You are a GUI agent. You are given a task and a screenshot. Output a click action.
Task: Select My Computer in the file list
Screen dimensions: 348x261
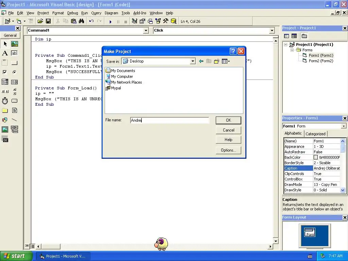[x=119, y=76]
